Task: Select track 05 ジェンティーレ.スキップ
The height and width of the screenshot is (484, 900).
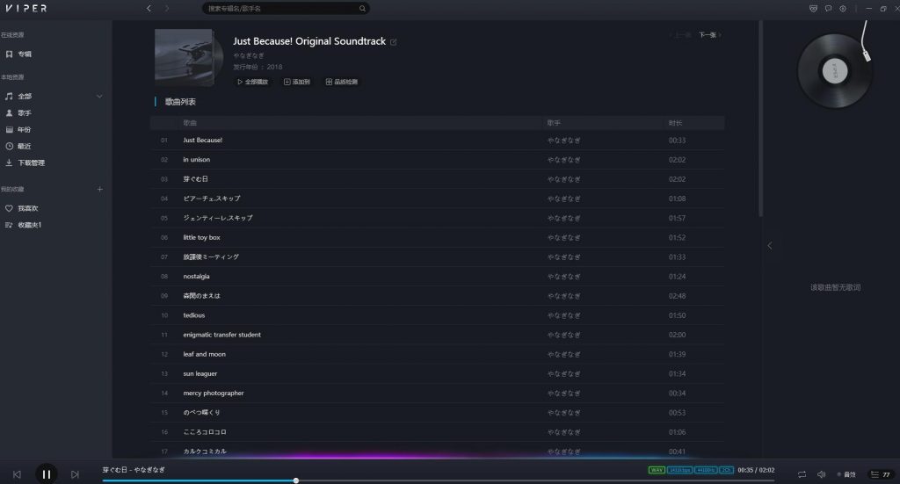Action: 438,218
